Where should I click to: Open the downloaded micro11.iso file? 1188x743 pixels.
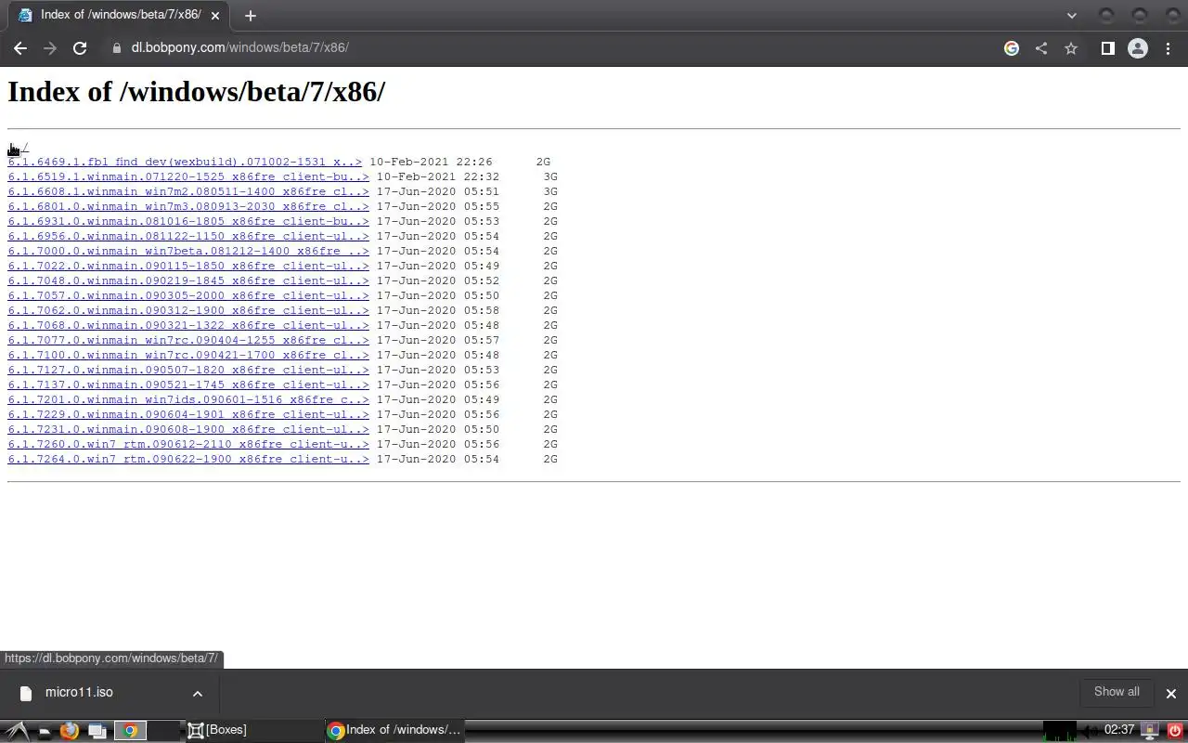coord(79,692)
